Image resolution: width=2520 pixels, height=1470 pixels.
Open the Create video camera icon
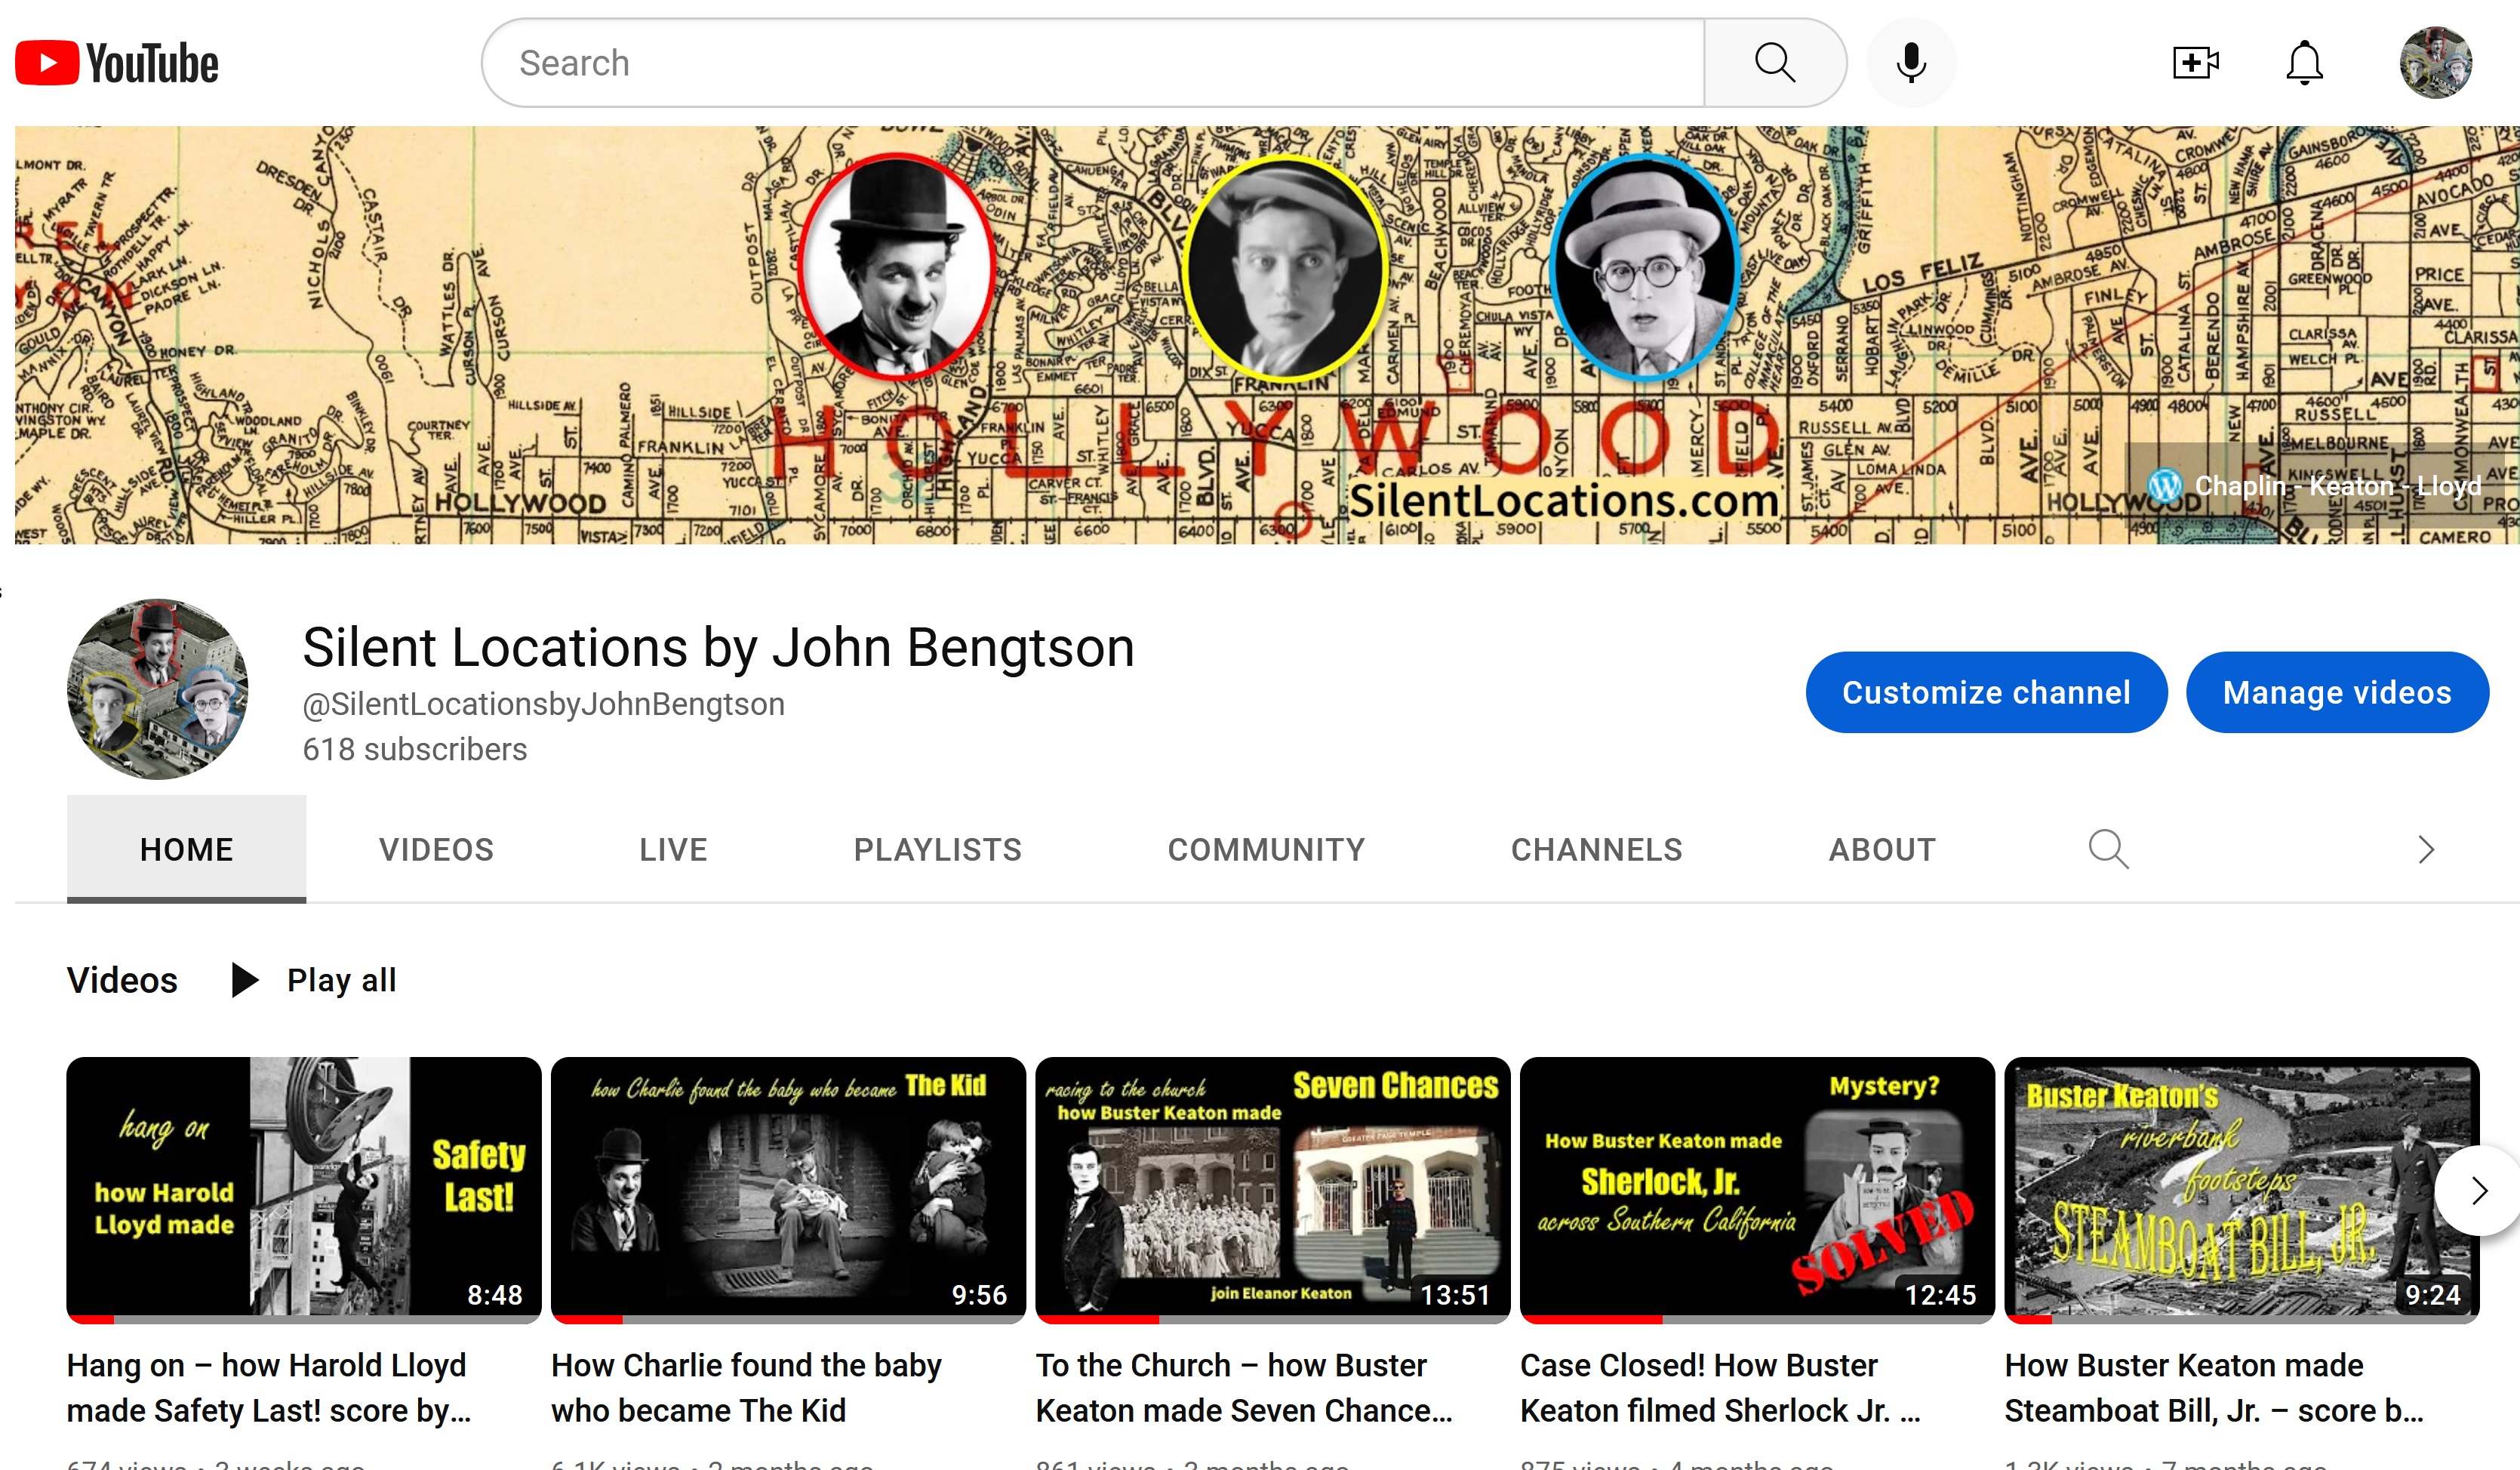(2195, 63)
